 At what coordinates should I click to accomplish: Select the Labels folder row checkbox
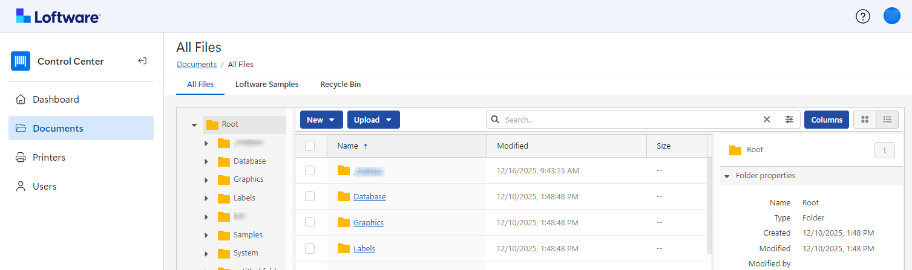point(310,248)
